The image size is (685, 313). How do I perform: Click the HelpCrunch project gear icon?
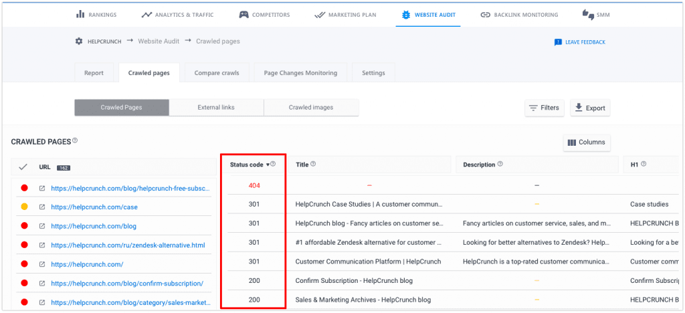(x=79, y=41)
